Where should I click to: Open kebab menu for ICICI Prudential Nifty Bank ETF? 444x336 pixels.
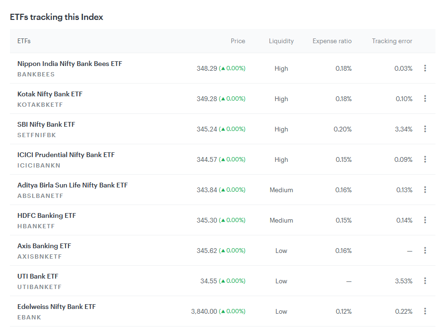[x=425, y=159]
